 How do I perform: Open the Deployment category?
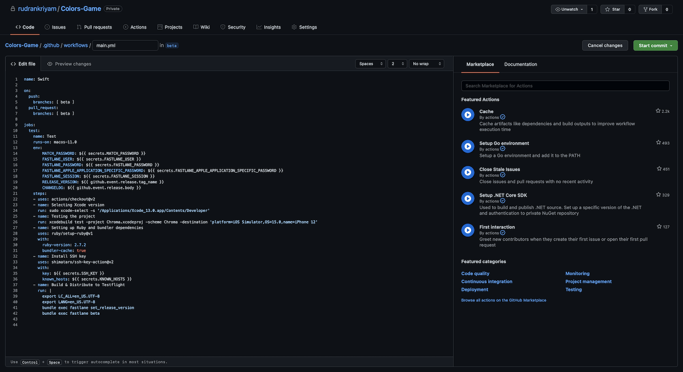[x=475, y=290]
